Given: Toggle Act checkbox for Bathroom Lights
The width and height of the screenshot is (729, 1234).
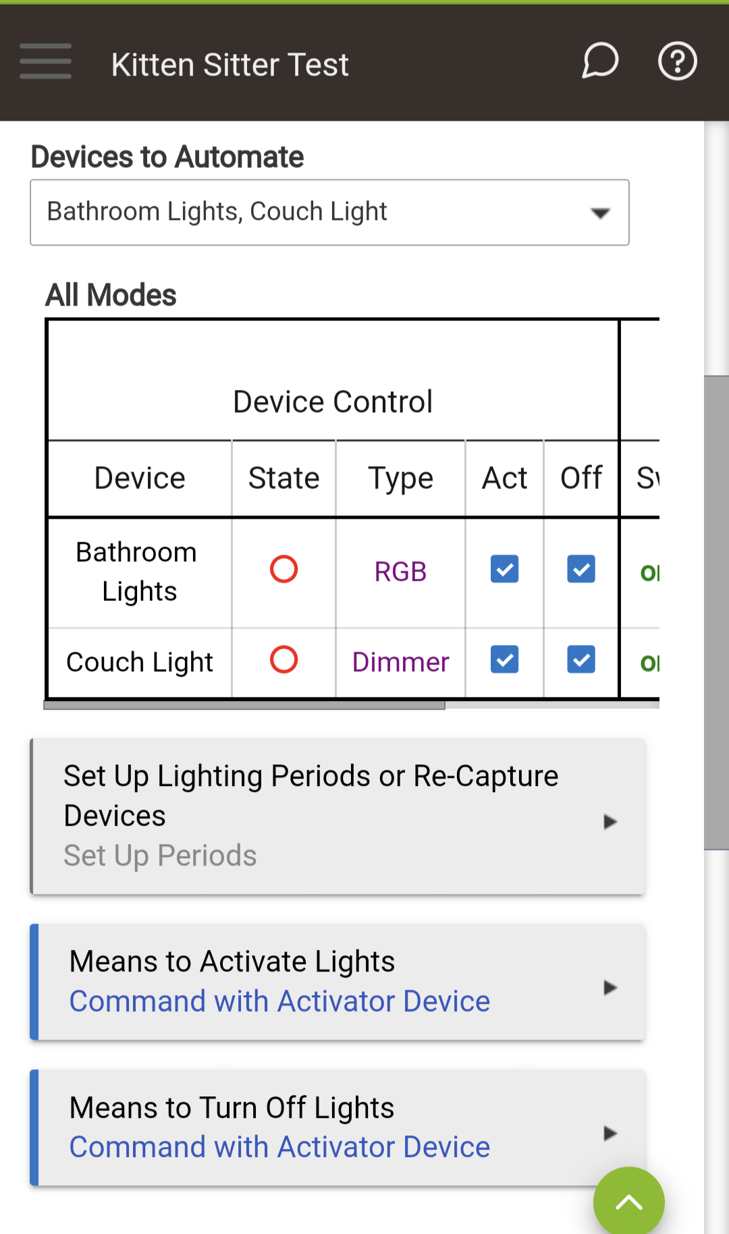Looking at the screenshot, I should point(504,569).
